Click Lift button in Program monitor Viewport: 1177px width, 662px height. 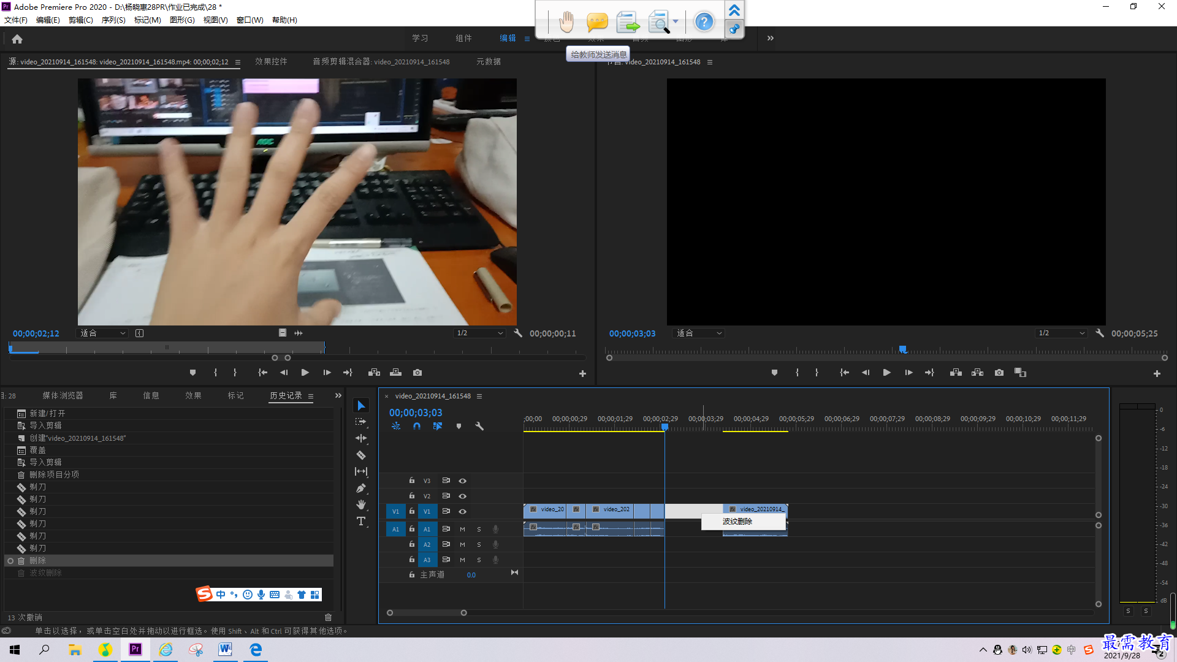[956, 373]
